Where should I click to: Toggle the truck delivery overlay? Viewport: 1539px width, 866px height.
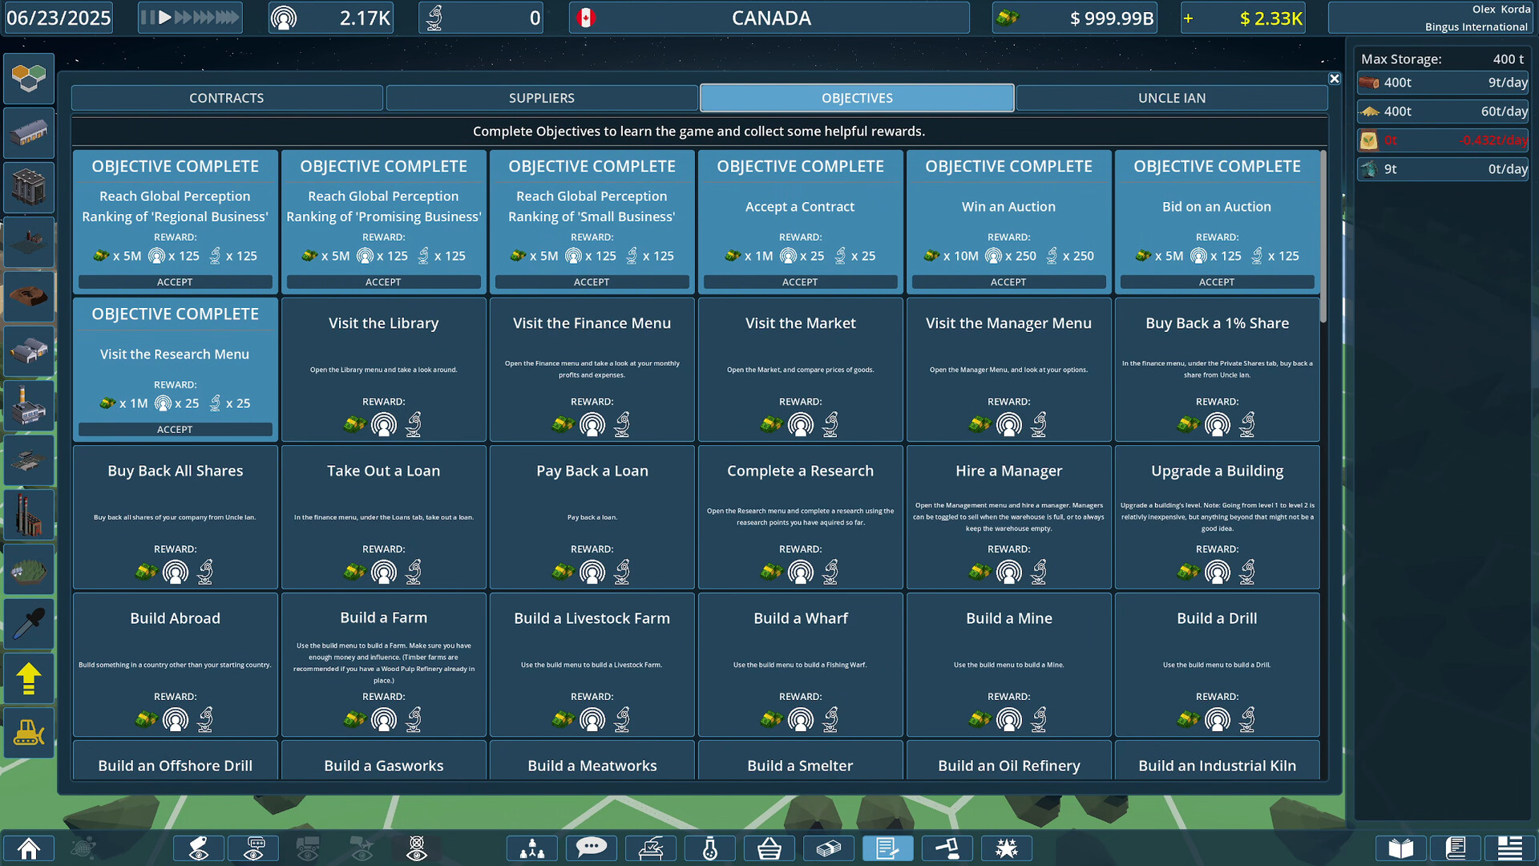coord(307,848)
